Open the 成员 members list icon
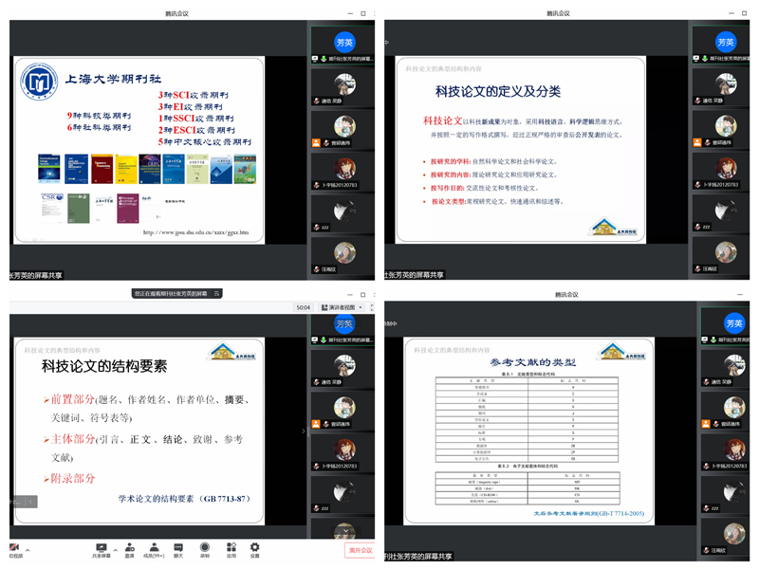Screen dimensions: 759x569 click(x=153, y=547)
